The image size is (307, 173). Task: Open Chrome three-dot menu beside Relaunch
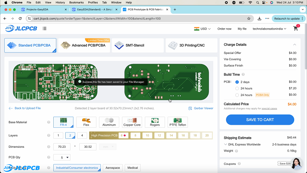[302, 18]
